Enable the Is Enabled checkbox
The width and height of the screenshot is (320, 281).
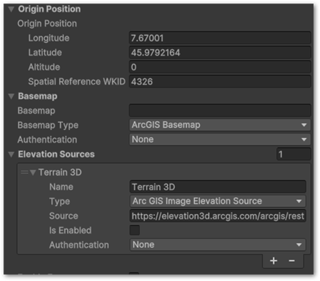click(x=134, y=231)
